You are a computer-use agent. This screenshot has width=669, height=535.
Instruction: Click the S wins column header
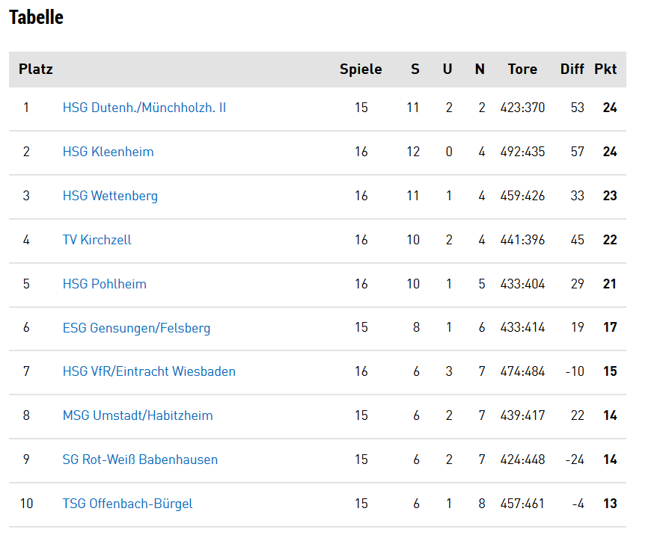coord(415,69)
